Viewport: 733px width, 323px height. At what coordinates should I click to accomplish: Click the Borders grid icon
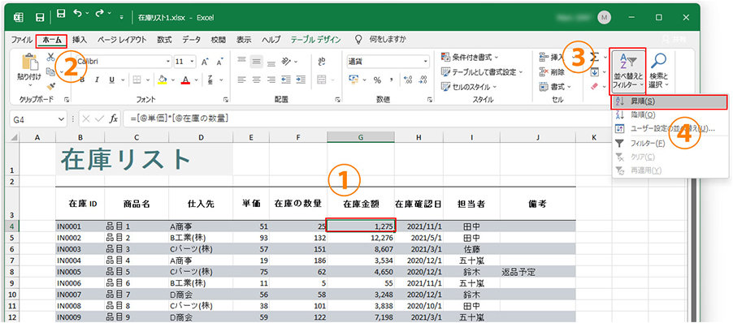click(x=137, y=80)
